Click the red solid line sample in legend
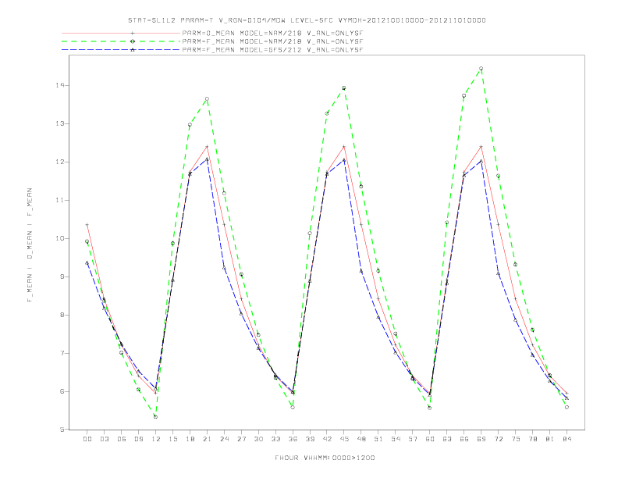Screen dimensions: 618x478 121,33
